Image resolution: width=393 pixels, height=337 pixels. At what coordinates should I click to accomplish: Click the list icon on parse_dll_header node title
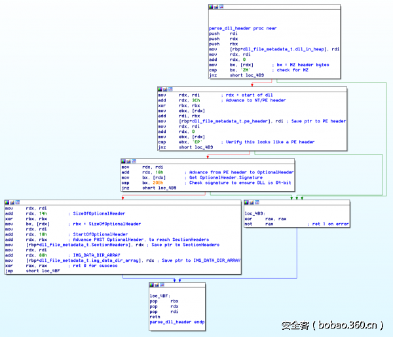(221, 7)
